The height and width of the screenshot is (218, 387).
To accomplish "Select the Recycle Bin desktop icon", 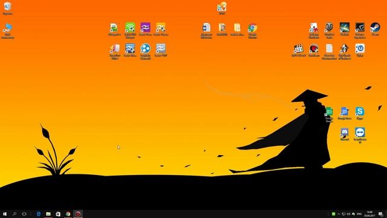I will [7, 8].
